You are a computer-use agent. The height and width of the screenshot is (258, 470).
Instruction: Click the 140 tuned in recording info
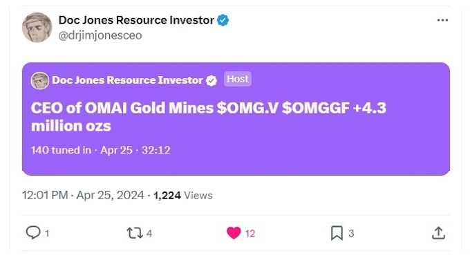[x=100, y=149]
